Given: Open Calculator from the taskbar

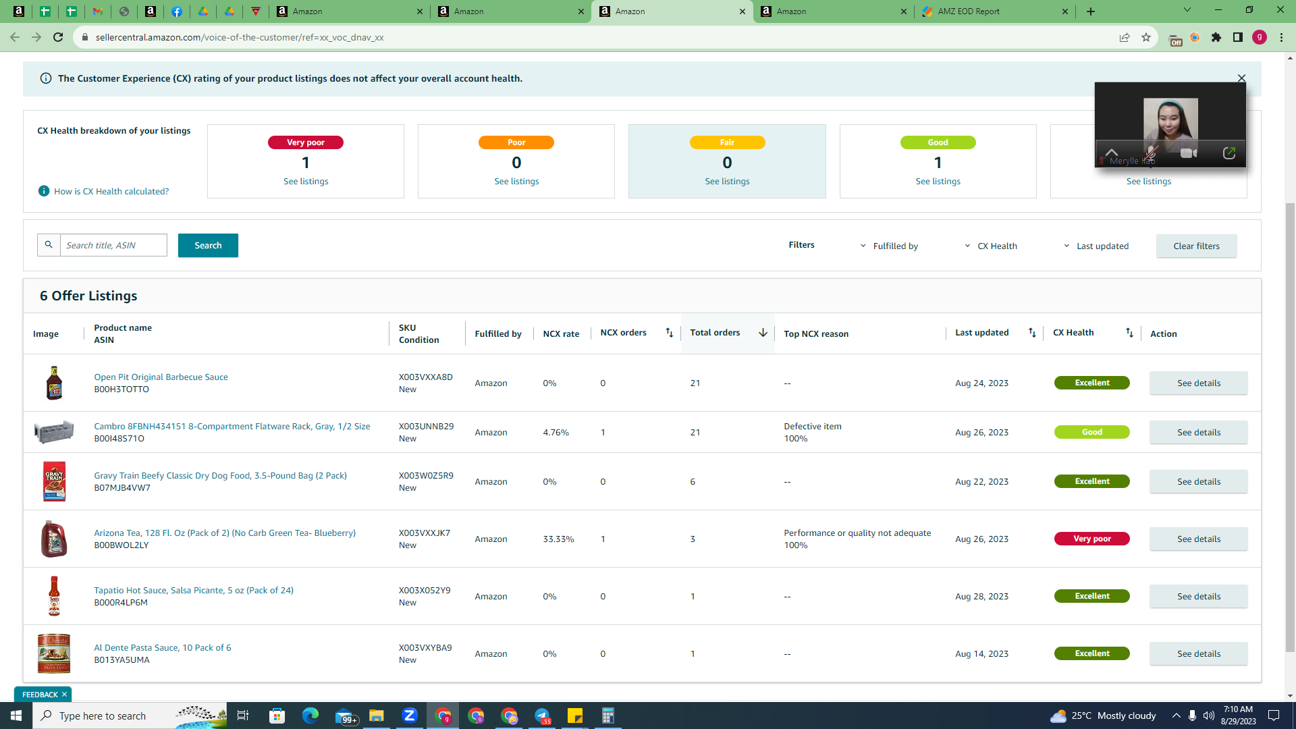Looking at the screenshot, I should [x=608, y=715].
